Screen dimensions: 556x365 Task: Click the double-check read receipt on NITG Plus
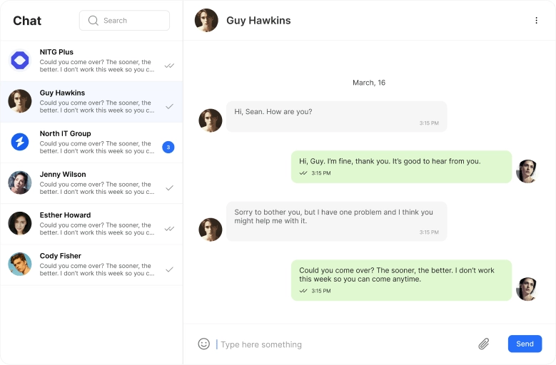[169, 66]
